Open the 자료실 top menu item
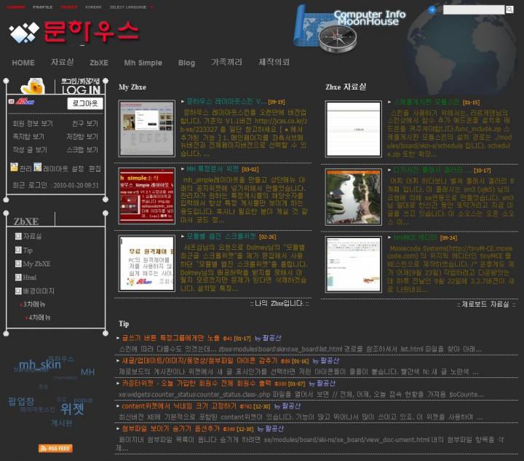Viewport: 524px width, 461px height. pyautogui.click(x=62, y=62)
